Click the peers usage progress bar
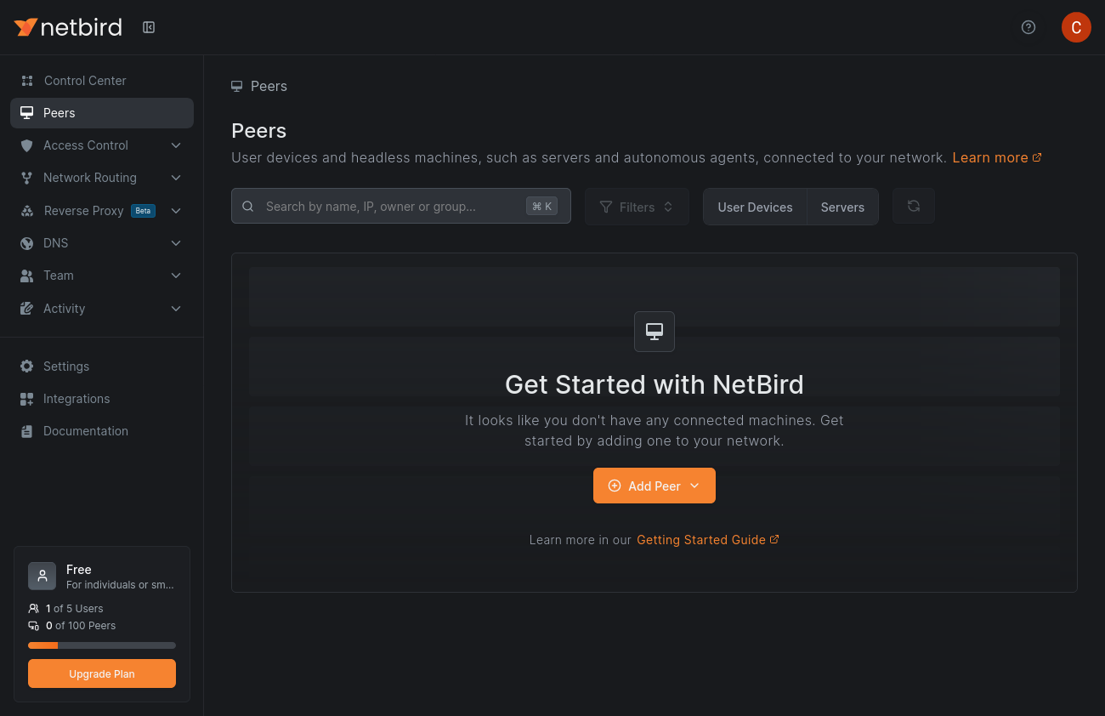Screen dimensions: 1105x716 (x=102, y=645)
